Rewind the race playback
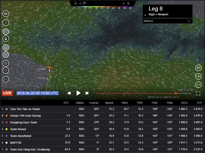 click(69, 93)
